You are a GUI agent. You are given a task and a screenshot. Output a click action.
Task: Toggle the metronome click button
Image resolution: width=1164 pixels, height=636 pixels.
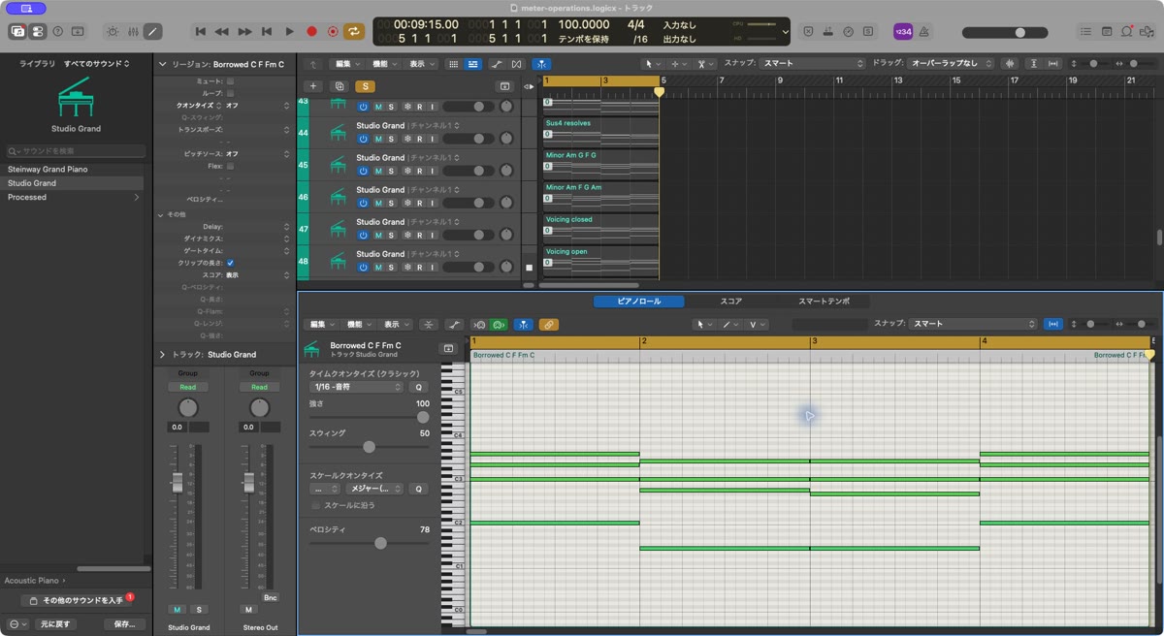922,31
